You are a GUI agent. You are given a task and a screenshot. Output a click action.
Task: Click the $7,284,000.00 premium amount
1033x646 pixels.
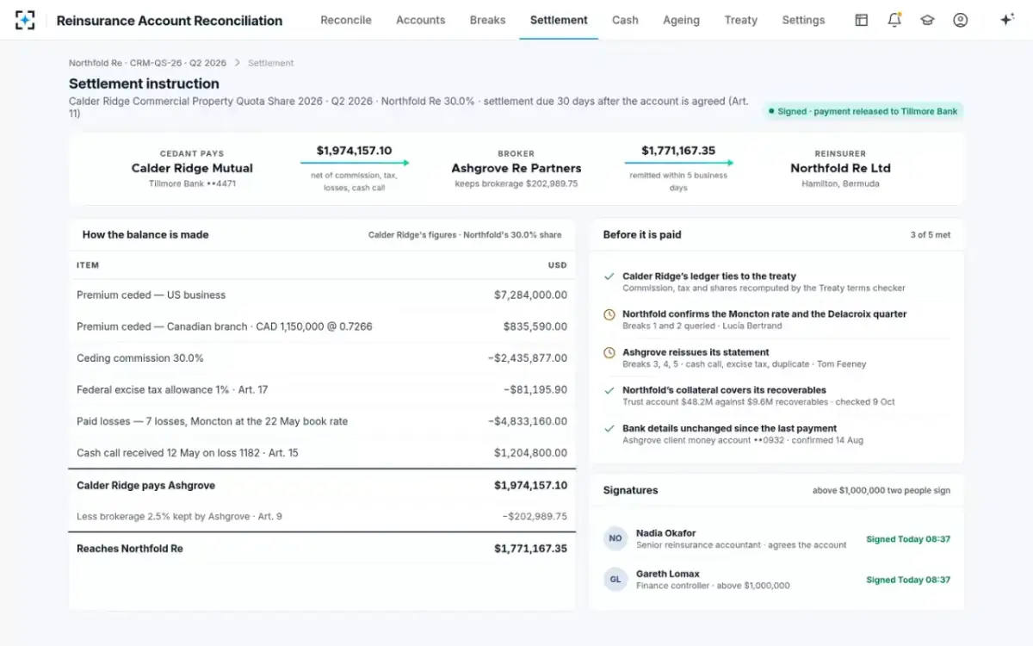click(x=530, y=295)
